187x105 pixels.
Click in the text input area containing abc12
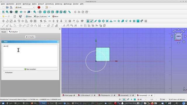tap(30, 56)
